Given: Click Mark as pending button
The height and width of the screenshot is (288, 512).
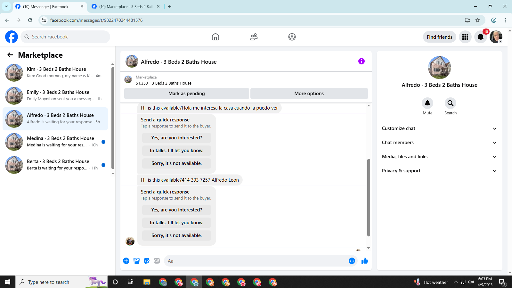Looking at the screenshot, I should [x=187, y=94].
